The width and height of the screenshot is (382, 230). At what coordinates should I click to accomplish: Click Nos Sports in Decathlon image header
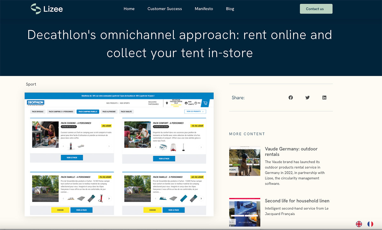pos(125,103)
